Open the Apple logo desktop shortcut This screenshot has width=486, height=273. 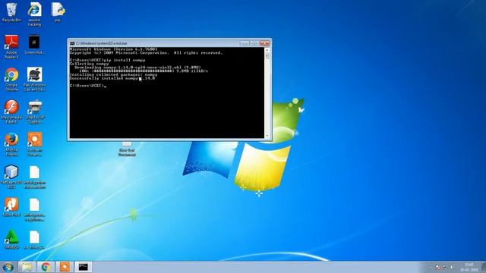pos(34,79)
